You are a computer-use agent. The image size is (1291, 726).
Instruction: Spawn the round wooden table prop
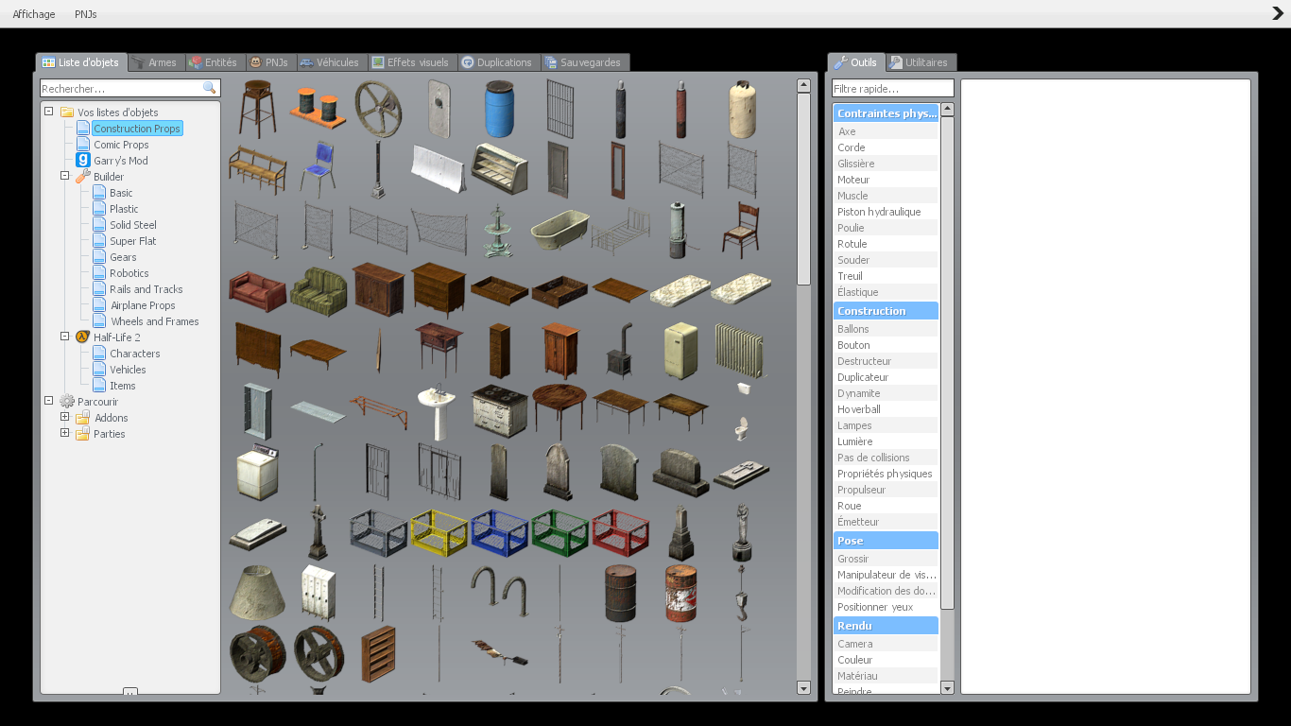559,411
